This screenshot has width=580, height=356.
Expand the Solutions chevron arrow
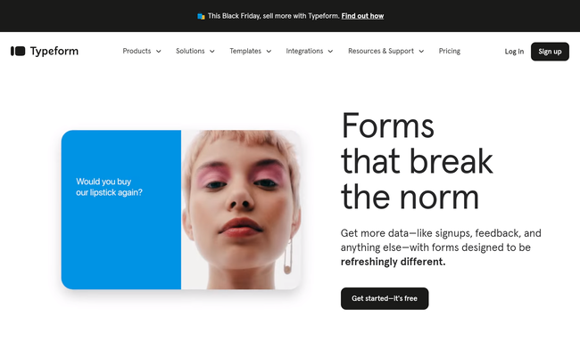212,52
